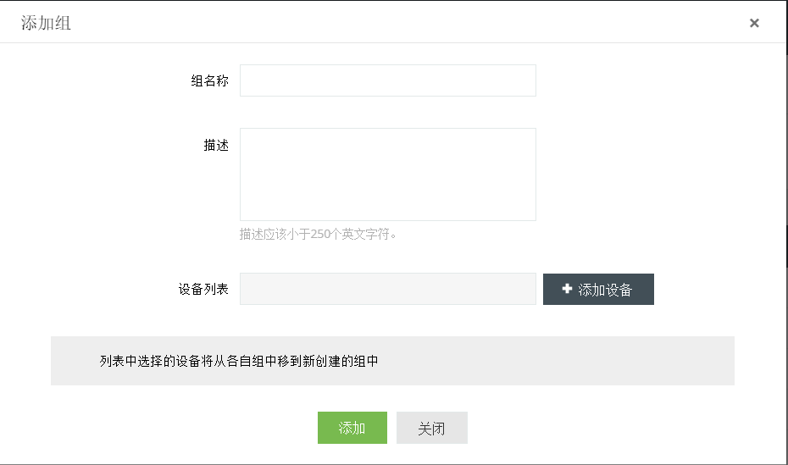
Task: Click the 设备列表 field label
Action: click(203, 289)
